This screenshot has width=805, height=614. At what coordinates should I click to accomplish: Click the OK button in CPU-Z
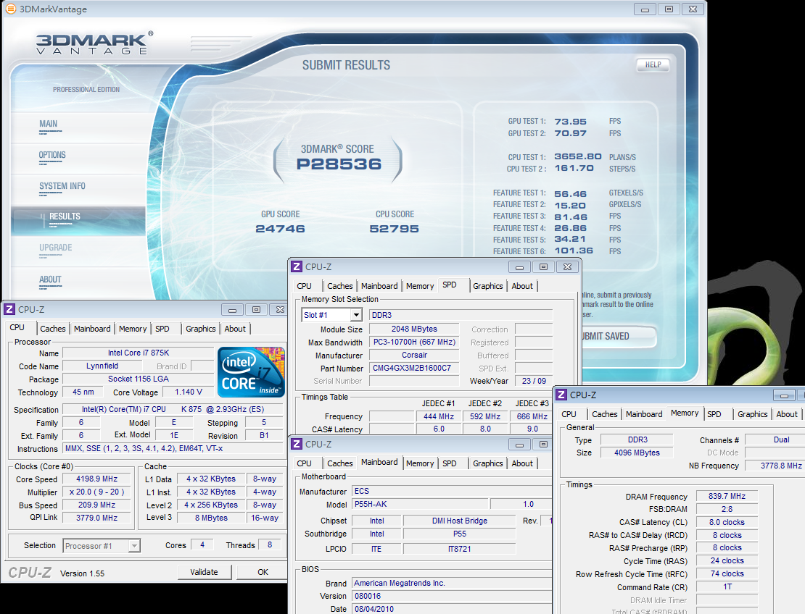click(x=263, y=572)
